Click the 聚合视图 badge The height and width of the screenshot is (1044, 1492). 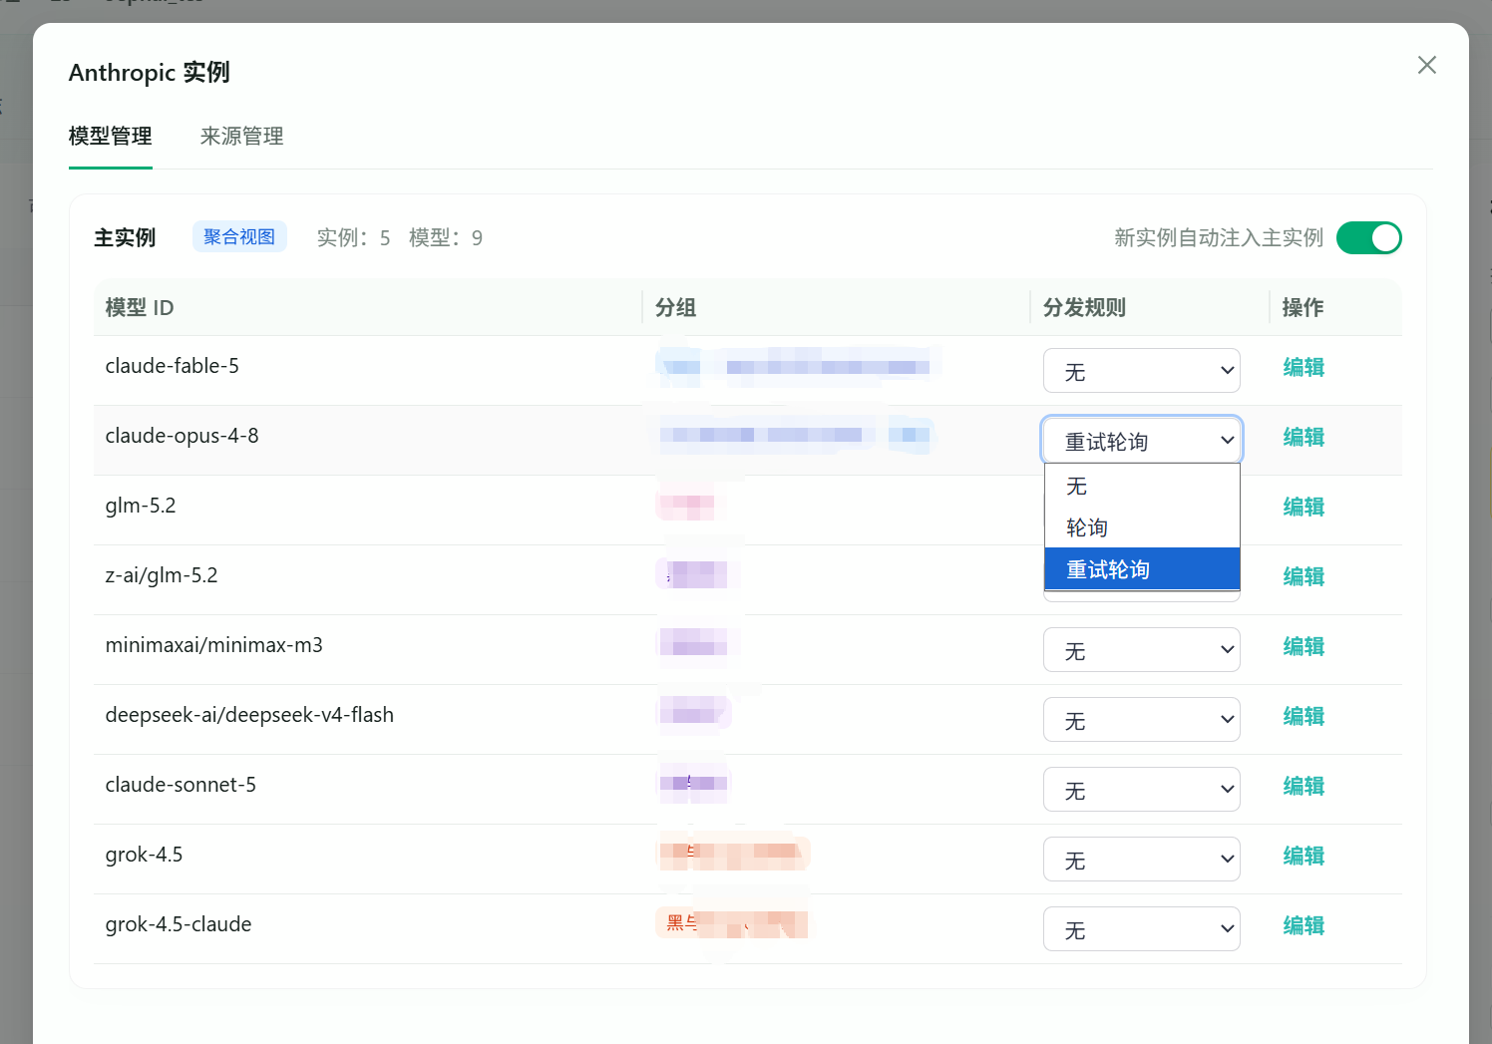click(x=239, y=236)
